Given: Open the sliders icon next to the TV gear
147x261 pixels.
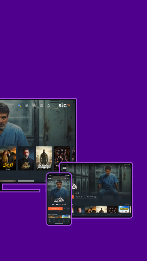Looking at the screenshot, I should [x=34, y=105].
